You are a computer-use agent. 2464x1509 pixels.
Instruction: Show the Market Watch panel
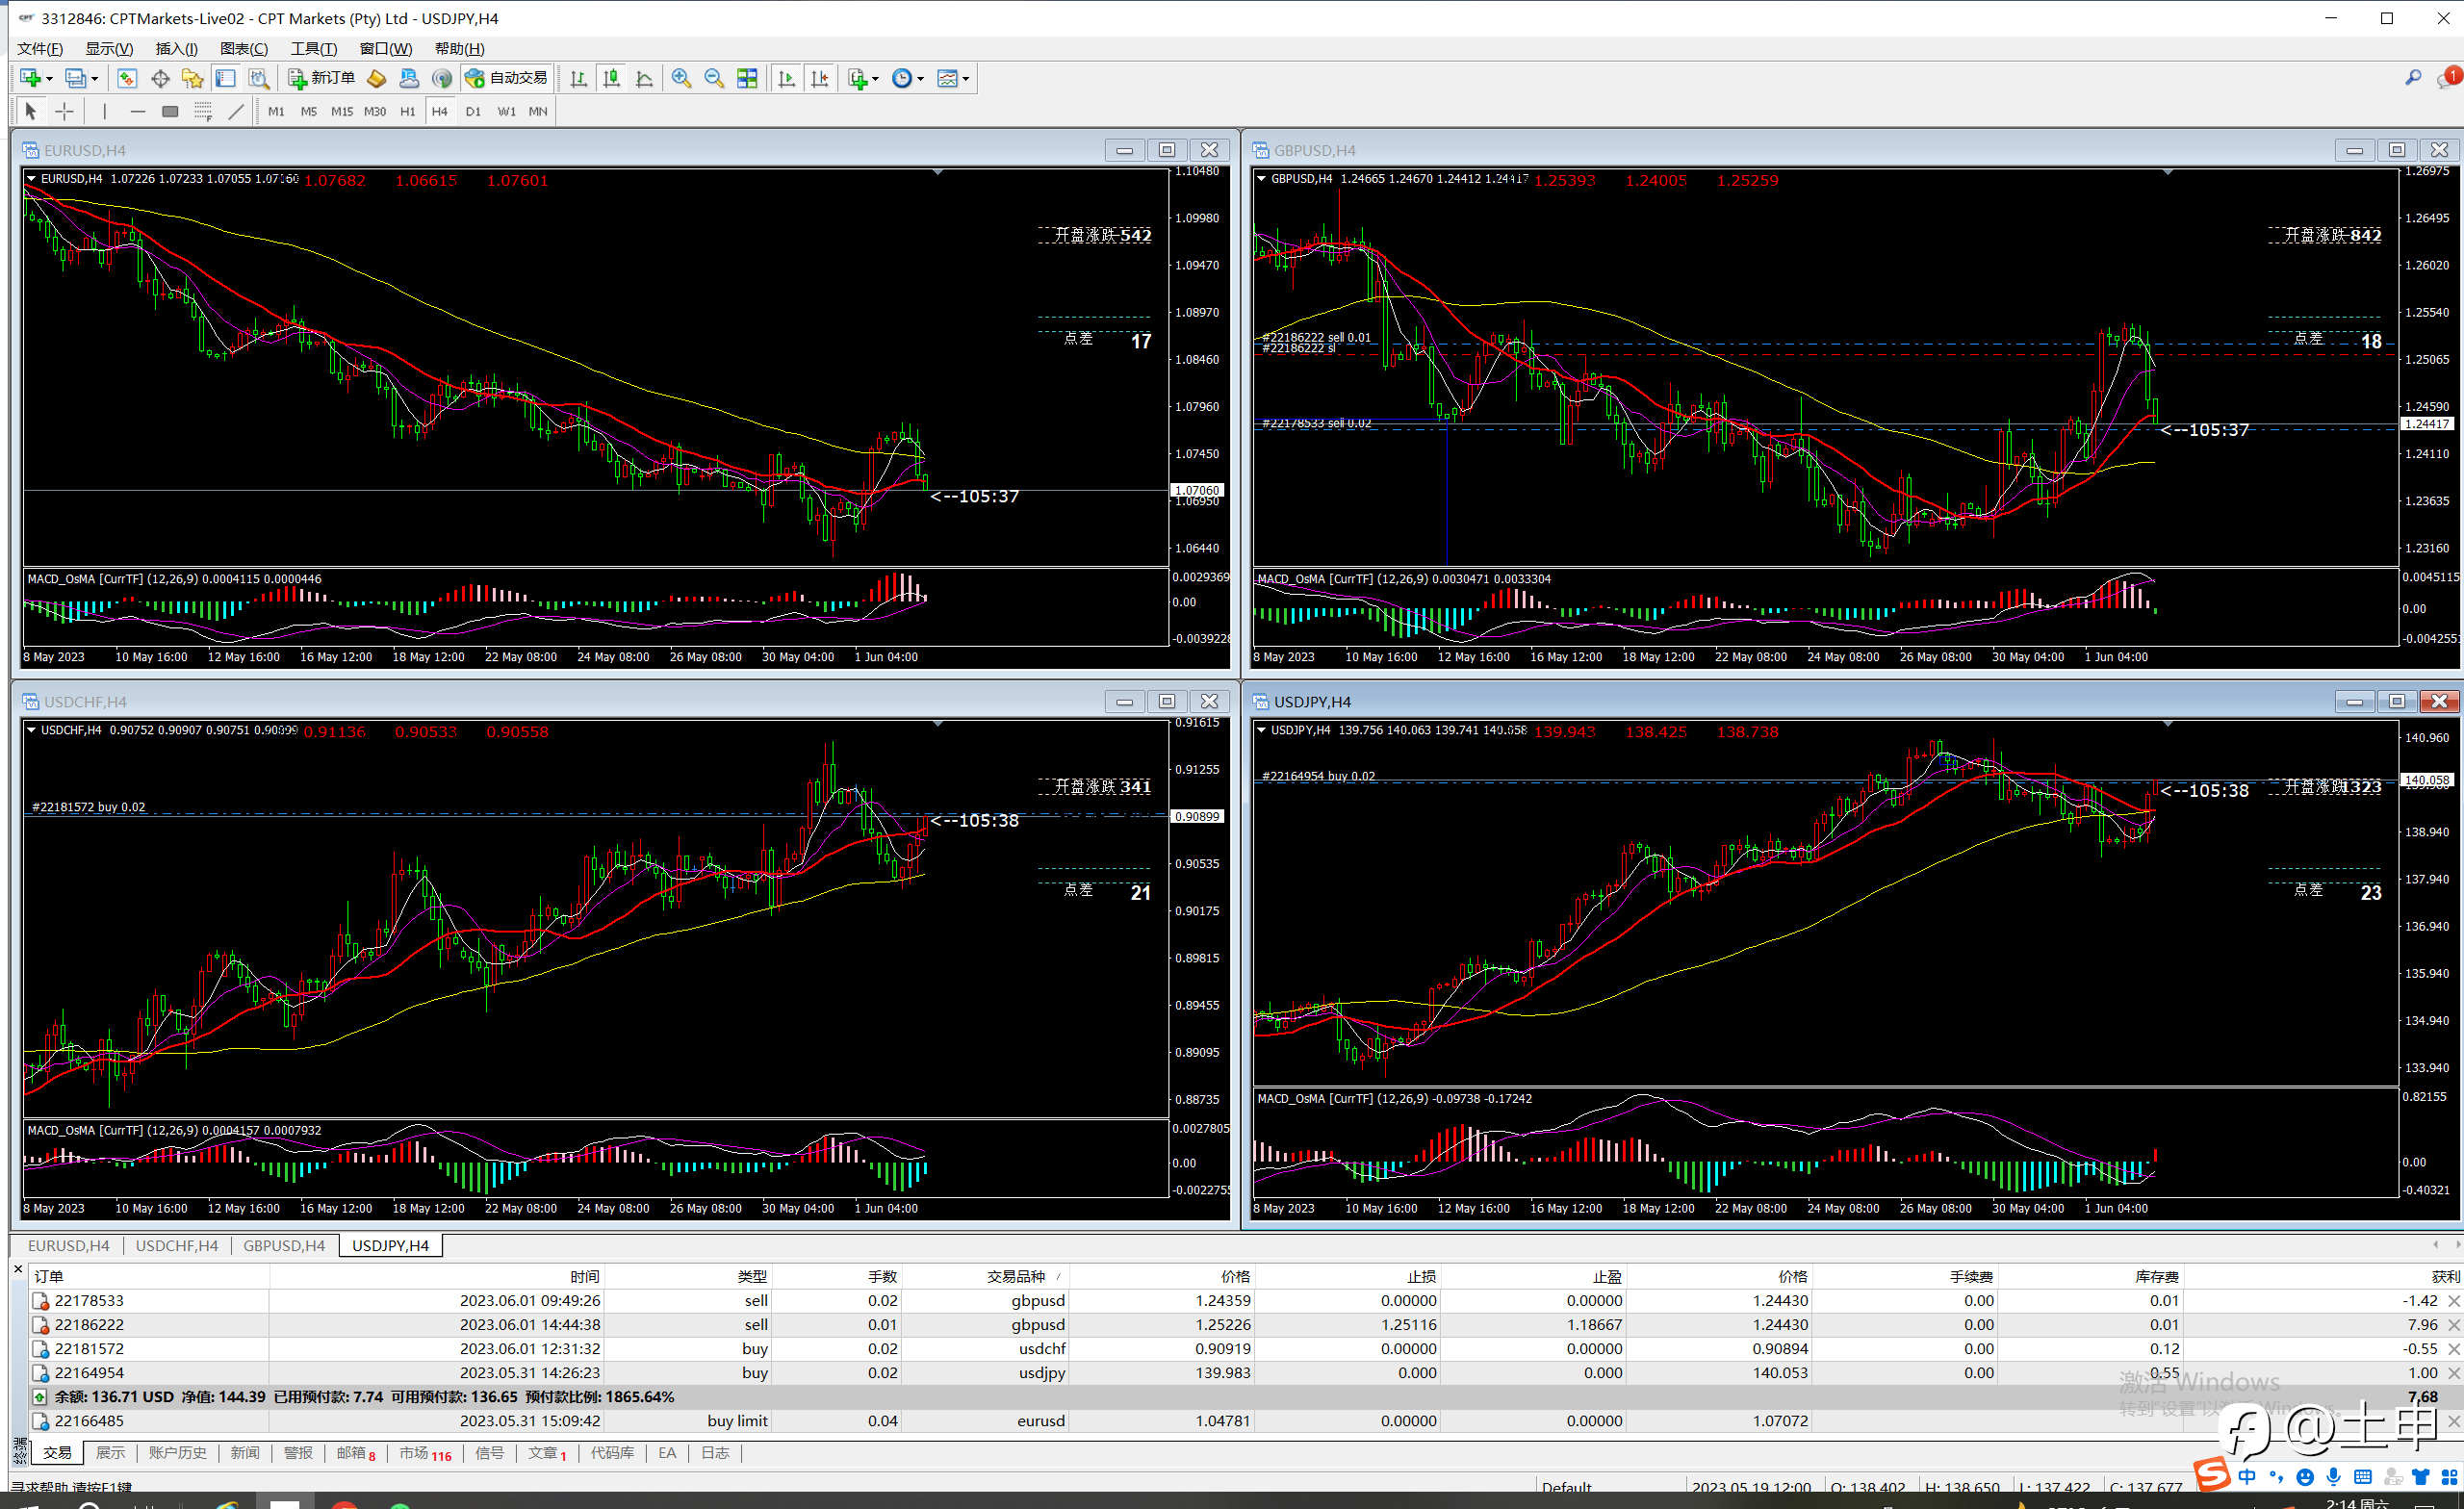[x=127, y=78]
